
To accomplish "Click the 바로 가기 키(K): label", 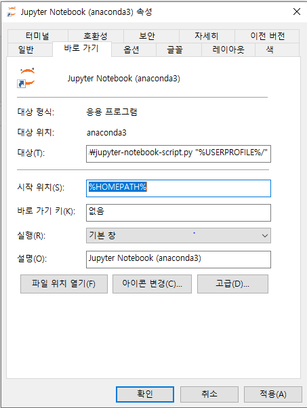I will point(46,211).
